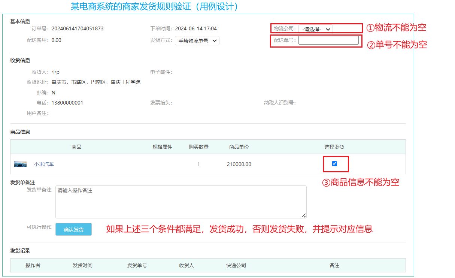Image resolution: width=455 pixels, height=278 pixels.
Task: Click the 商品单价 column header
Action: tap(239, 147)
